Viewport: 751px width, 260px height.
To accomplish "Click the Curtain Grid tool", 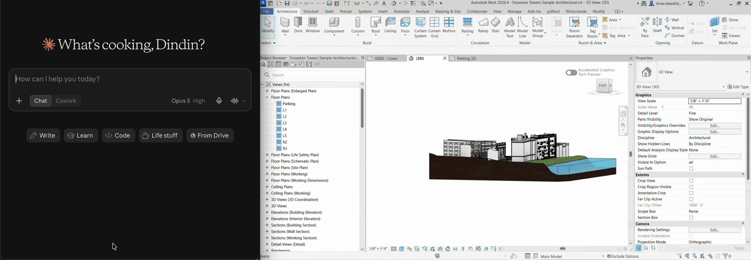I will tap(435, 27).
